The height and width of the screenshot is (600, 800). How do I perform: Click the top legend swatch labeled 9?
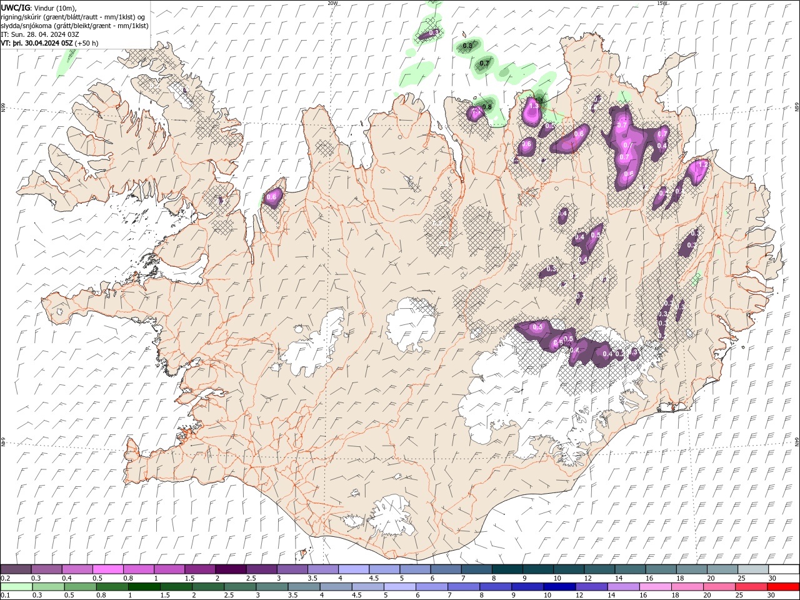[x=538, y=569]
